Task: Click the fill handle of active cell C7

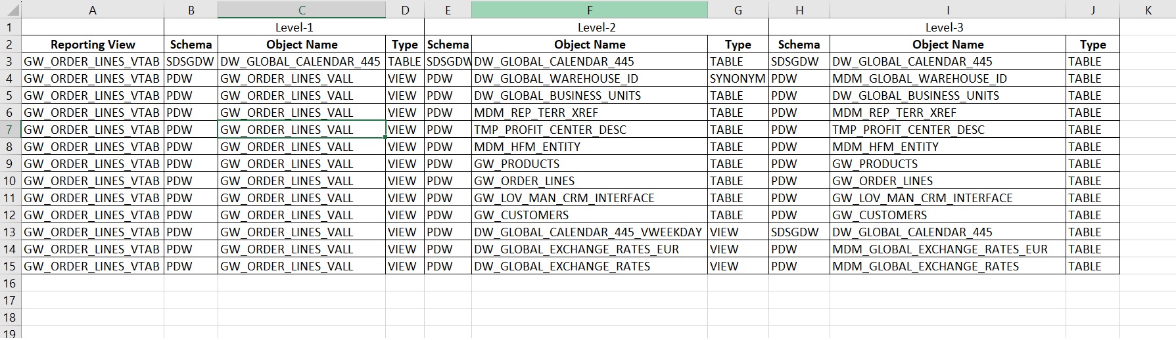Action: (x=386, y=137)
